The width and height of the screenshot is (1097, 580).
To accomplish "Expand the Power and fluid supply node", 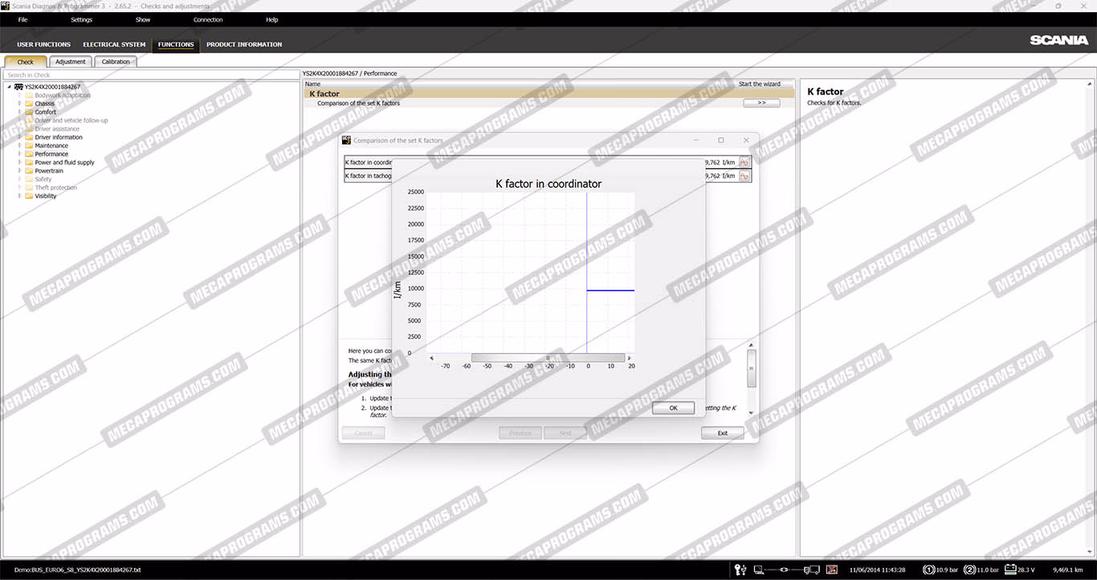I will [x=20, y=163].
